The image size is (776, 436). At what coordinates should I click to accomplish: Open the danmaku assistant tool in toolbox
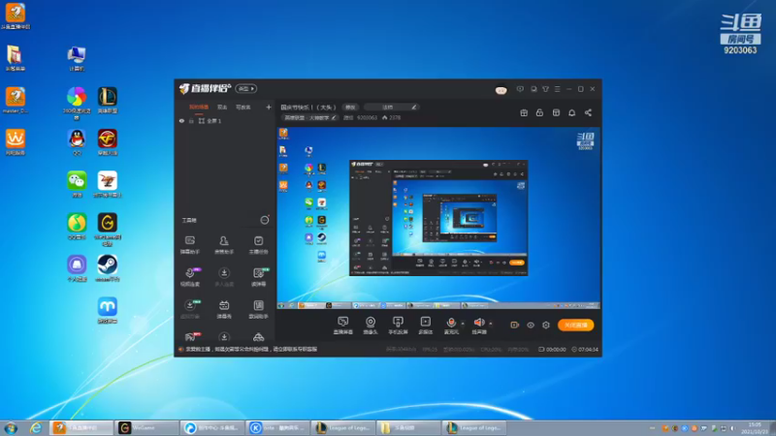click(189, 244)
